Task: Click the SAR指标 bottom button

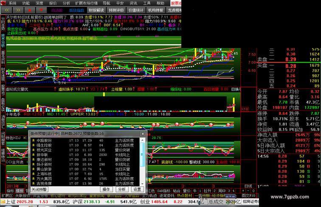Action: (164, 191)
